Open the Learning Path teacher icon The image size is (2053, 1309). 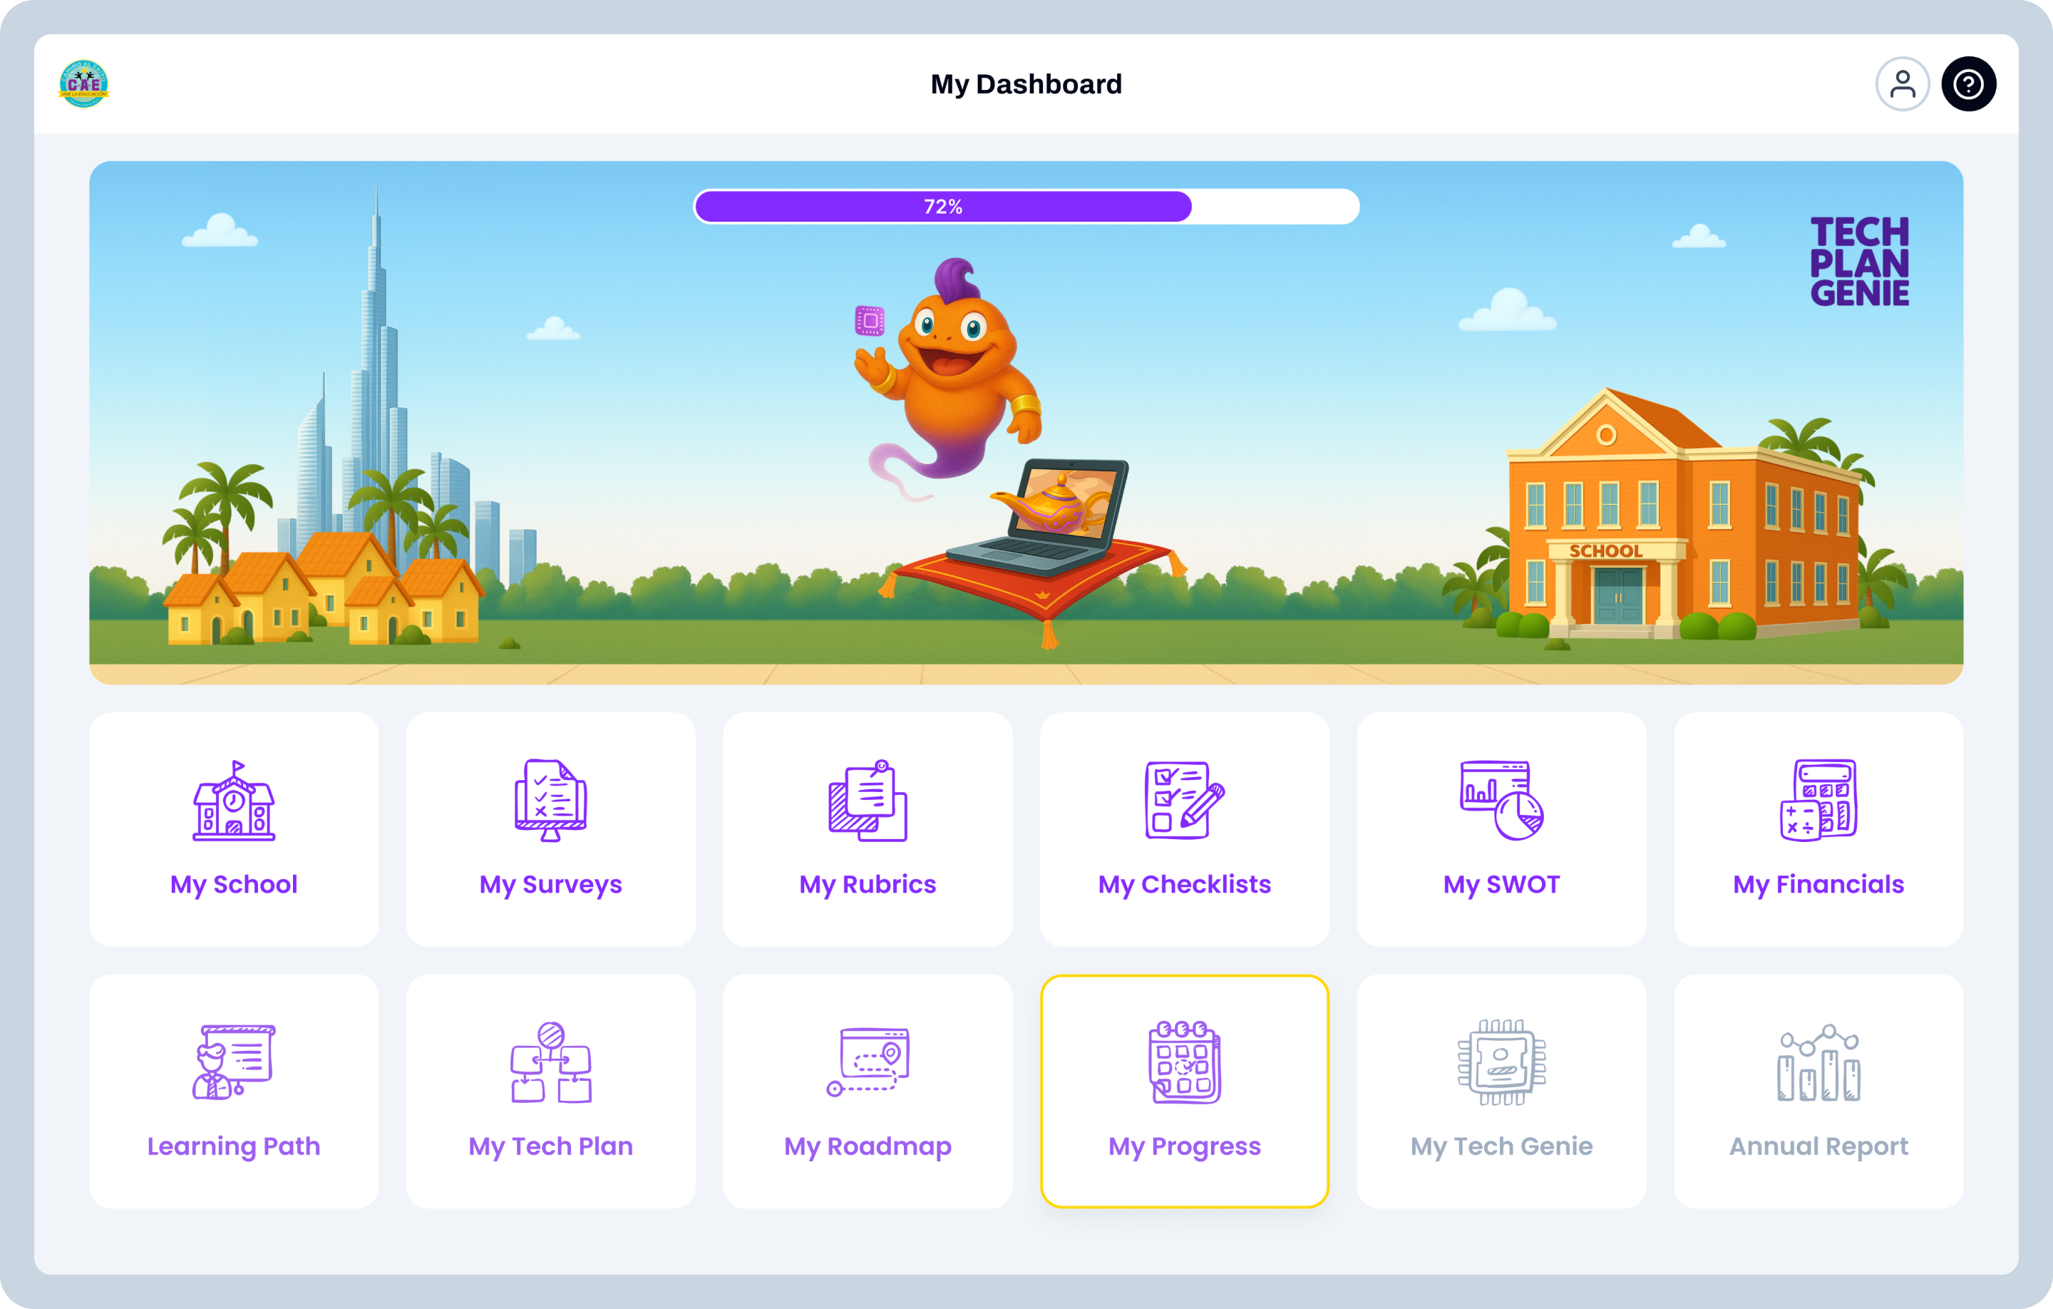coord(234,1062)
